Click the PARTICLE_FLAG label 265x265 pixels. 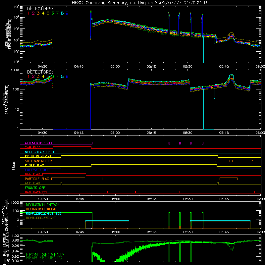(37, 179)
